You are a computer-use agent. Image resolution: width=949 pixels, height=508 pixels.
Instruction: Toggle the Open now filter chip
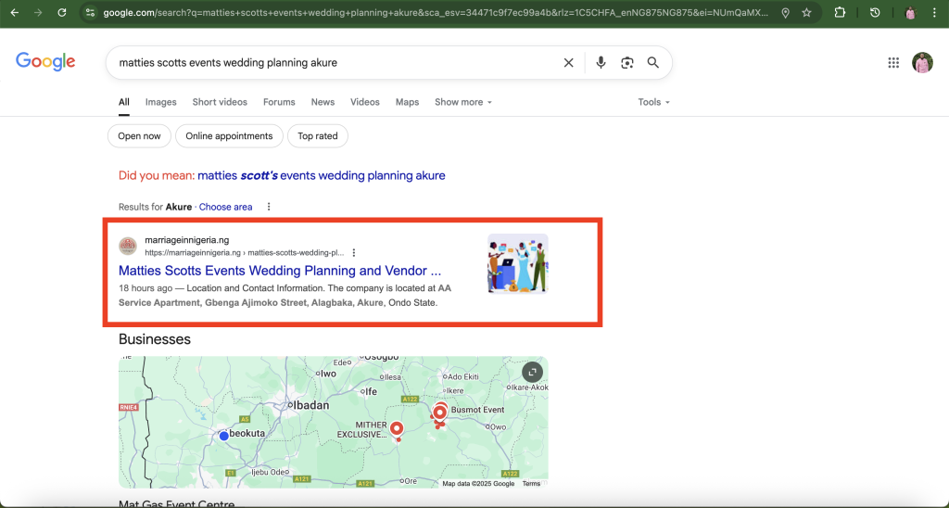coord(139,135)
